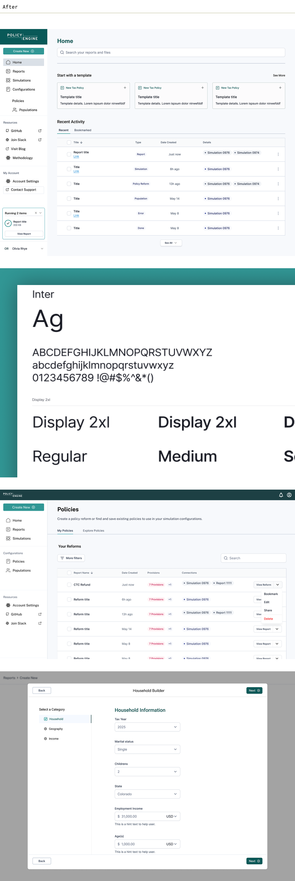
Task: Open three-dot menu for Policy Reform row
Action: pyautogui.click(x=278, y=184)
